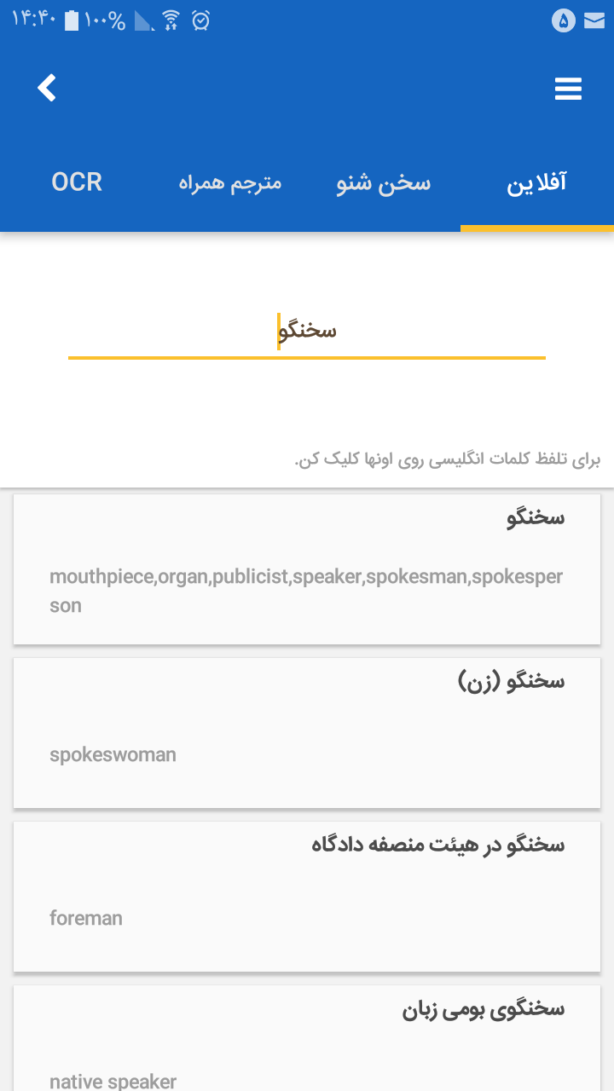Switch to the آفلاین tab
The image size is (614, 1091).
[537, 182]
